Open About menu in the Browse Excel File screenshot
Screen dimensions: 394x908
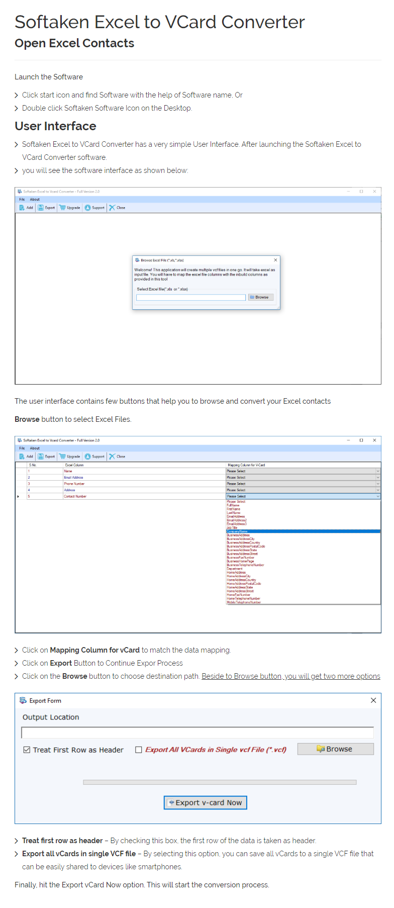tap(35, 200)
